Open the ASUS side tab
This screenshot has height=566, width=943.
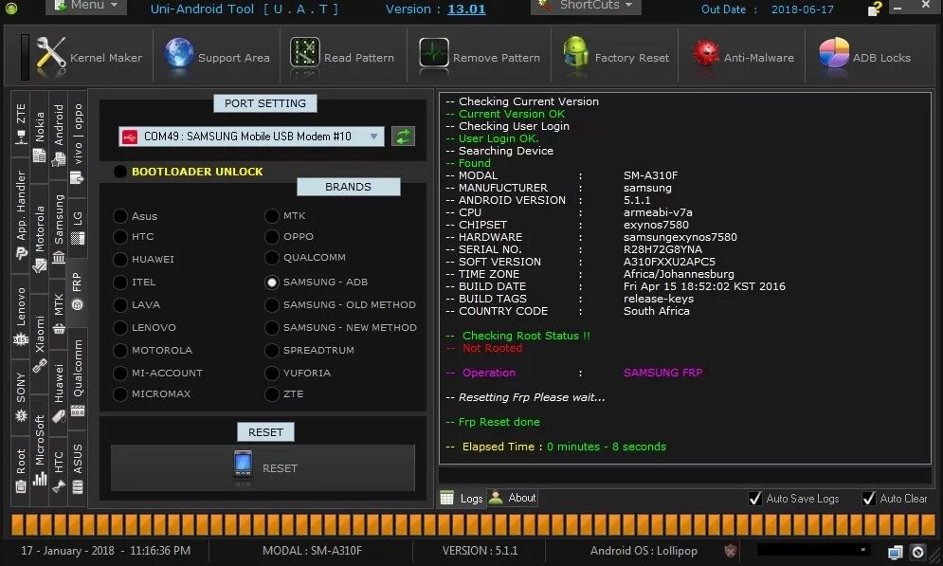(x=78, y=468)
